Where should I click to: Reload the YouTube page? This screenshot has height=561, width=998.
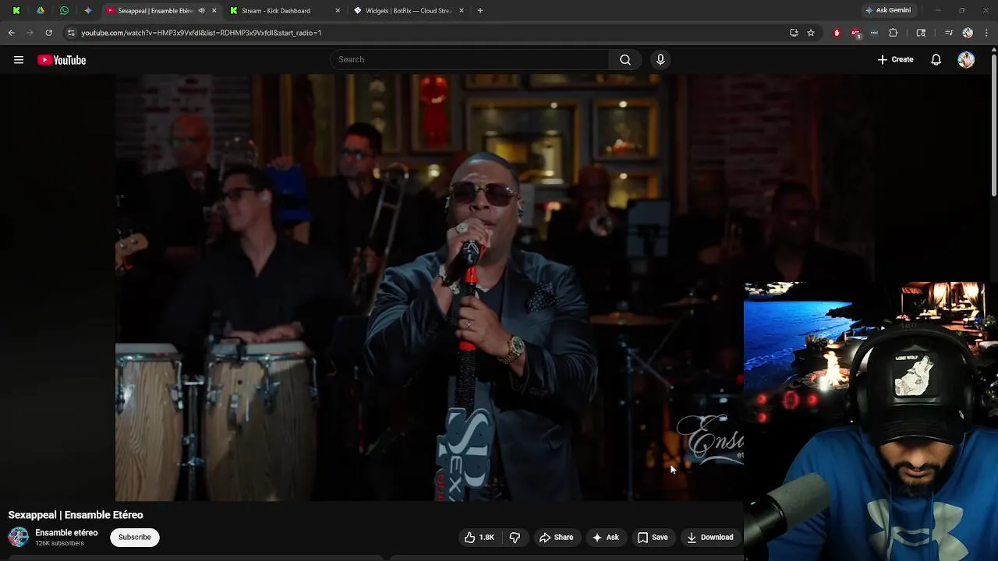[48, 33]
